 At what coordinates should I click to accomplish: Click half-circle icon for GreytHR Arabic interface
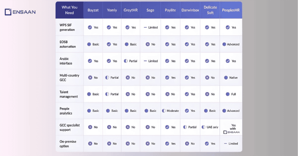[x=126, y=61]
